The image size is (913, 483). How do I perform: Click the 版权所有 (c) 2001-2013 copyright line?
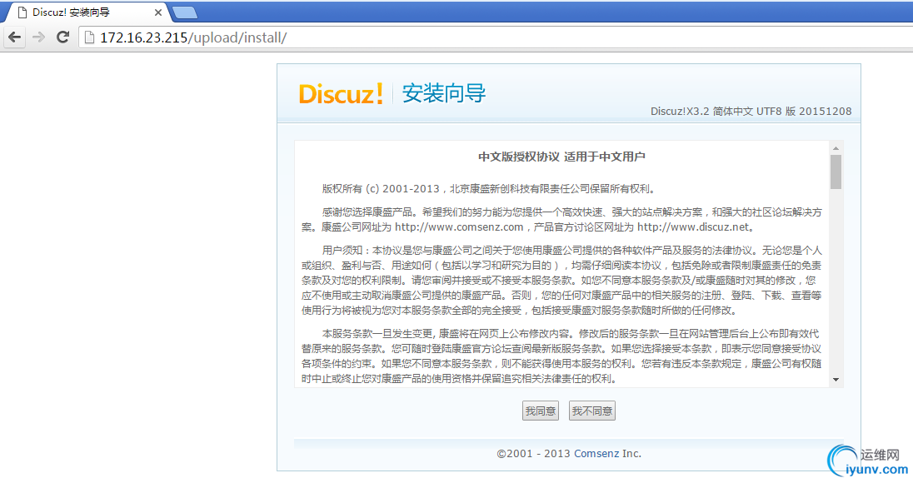[490, 188]
